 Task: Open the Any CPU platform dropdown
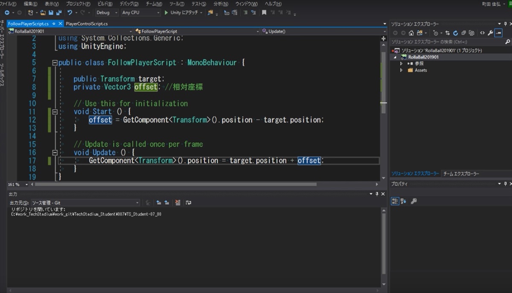click(x=140, y=13)
